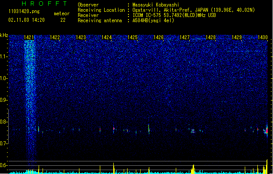Click the Receiving antenna label

tap(100, 20)
